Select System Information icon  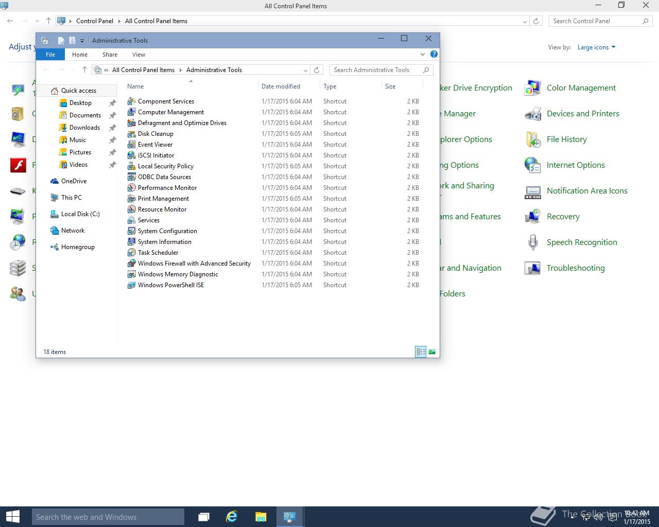[x=131, y=242]
